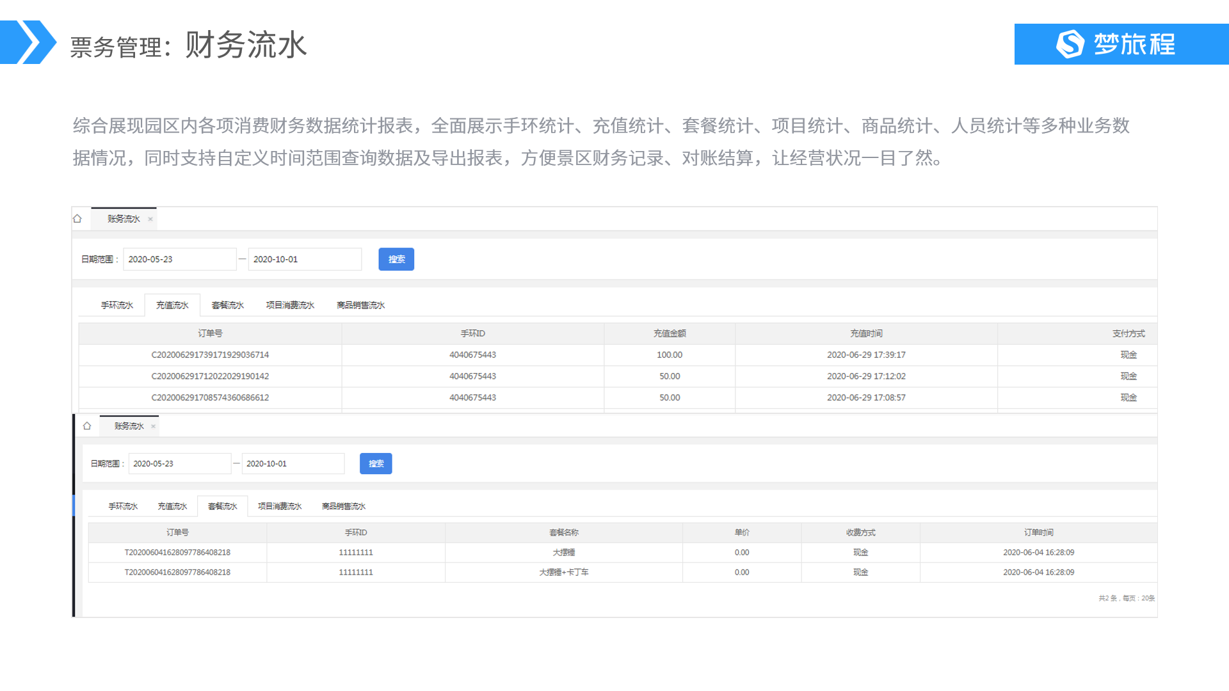
Task: Click 手环ID 11111111 in 大摆锤+卡丁车 row
Action: [355, 573]
